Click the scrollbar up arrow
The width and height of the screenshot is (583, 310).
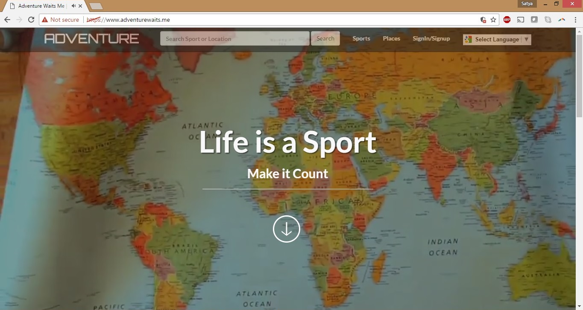pyautogui.click(x=580, y=31)
